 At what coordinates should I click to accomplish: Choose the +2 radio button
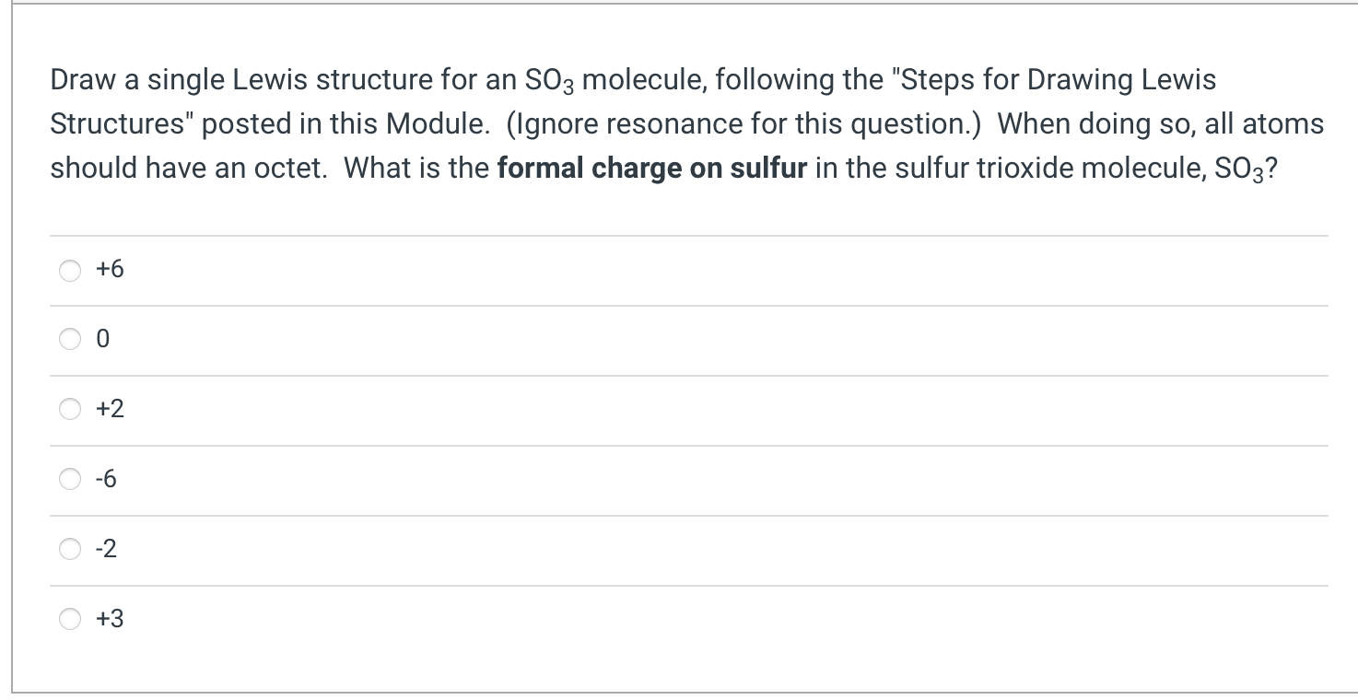click(71, 410)
